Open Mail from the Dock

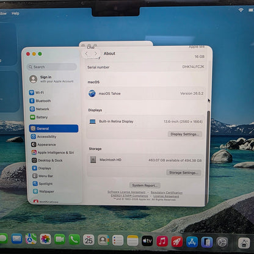pyautogui.click(x=16, y=239)
